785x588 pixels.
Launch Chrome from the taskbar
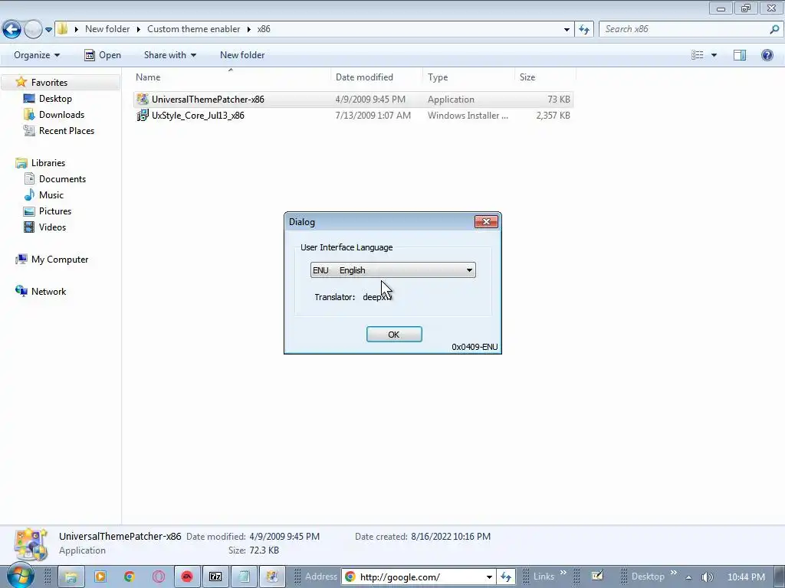tap(130, 577)
